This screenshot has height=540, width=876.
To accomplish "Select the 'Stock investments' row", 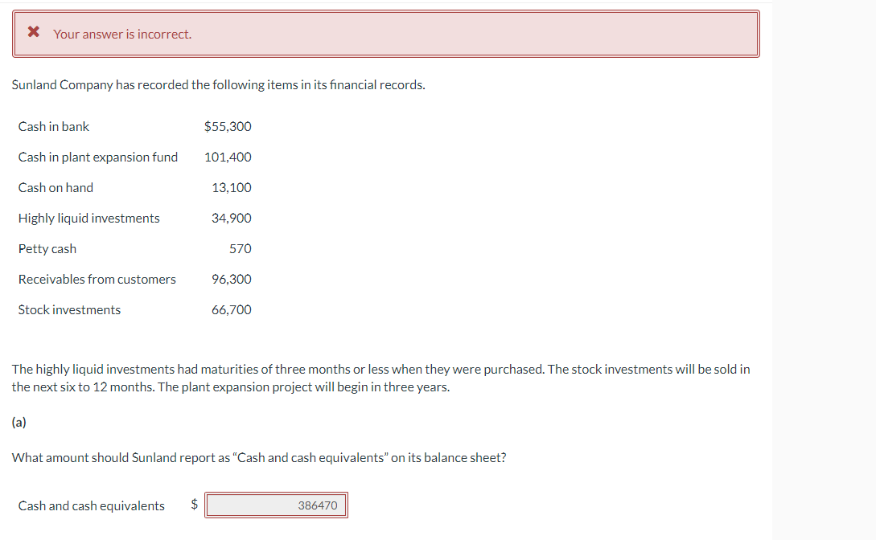I will coord(69,309).
